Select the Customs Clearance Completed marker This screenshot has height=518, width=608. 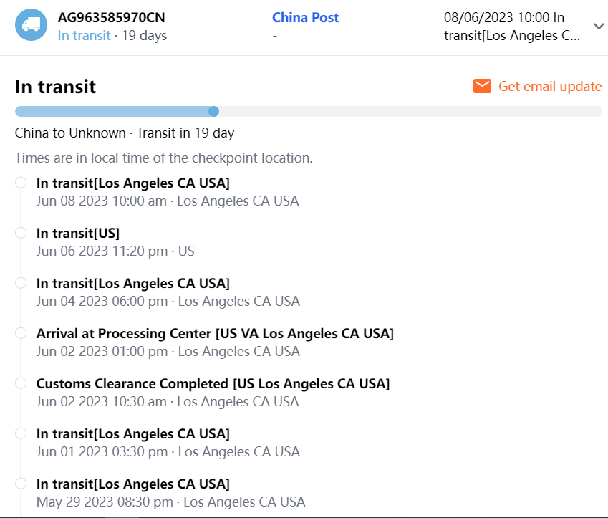click(21, 383)
